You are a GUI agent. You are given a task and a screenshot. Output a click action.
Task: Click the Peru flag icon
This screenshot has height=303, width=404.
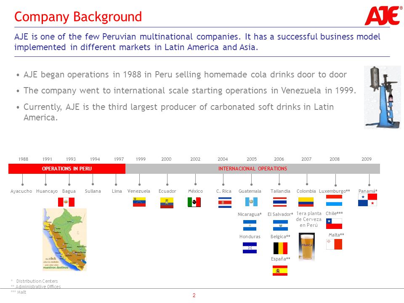[66, 202]
